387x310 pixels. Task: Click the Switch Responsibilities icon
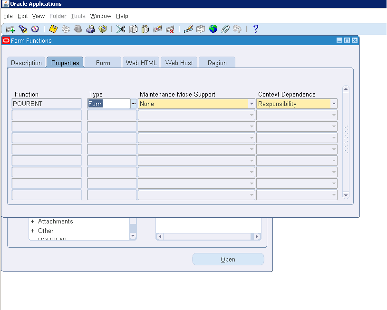tap(78, 29)
